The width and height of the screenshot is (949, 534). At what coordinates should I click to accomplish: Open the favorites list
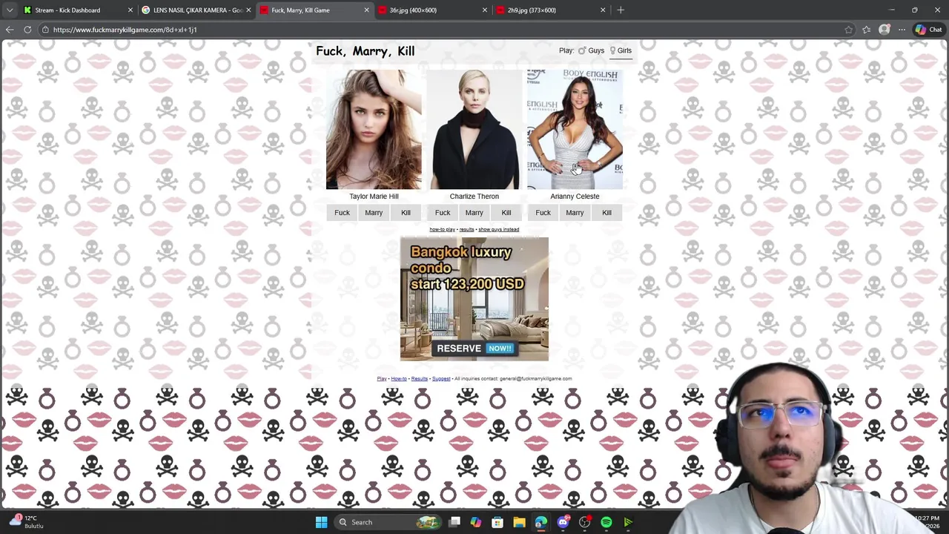867,30
